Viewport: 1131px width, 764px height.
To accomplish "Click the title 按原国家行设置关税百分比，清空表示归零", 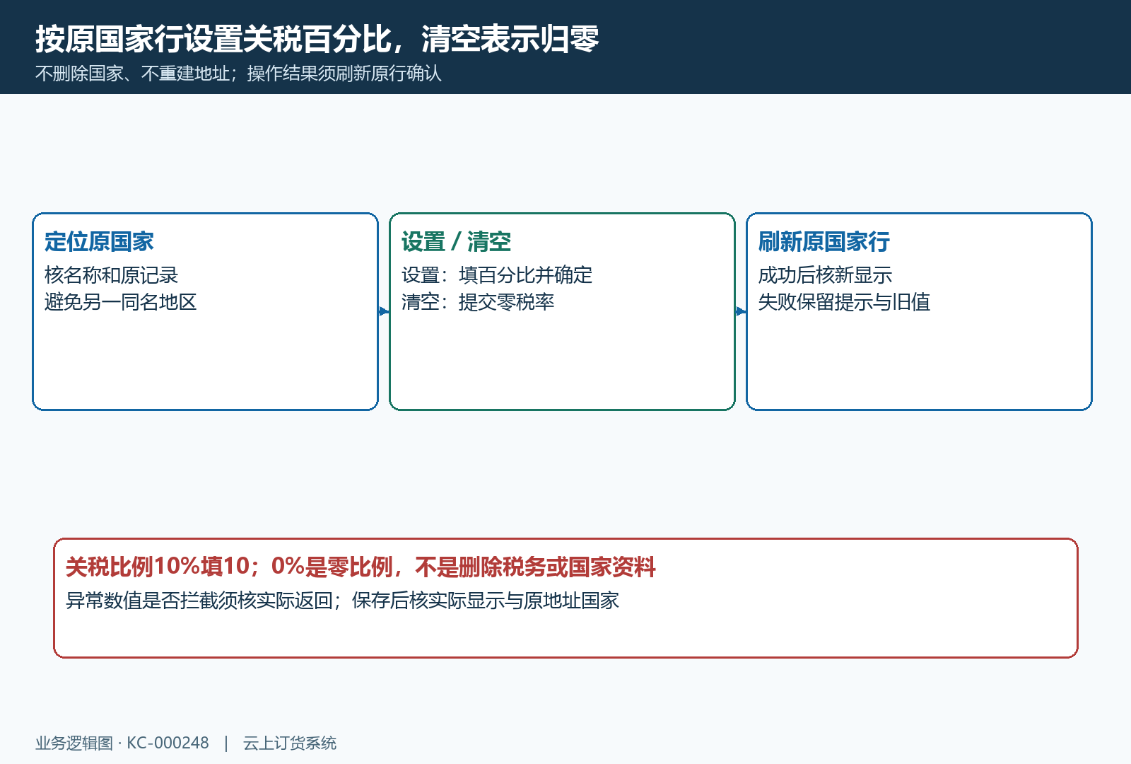I will click(317, 39).
